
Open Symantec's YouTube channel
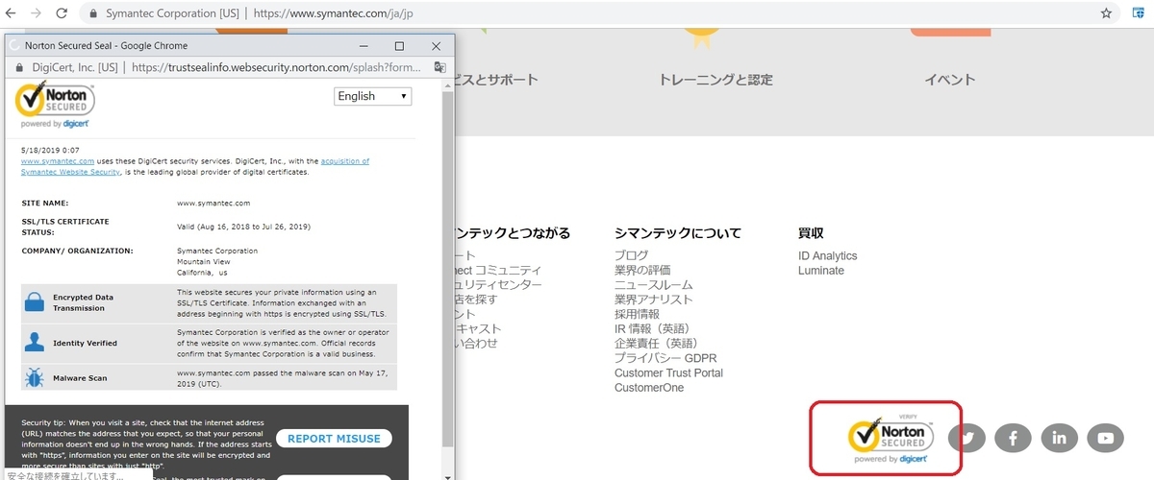pyautogui.click(x=1105, y=438)
